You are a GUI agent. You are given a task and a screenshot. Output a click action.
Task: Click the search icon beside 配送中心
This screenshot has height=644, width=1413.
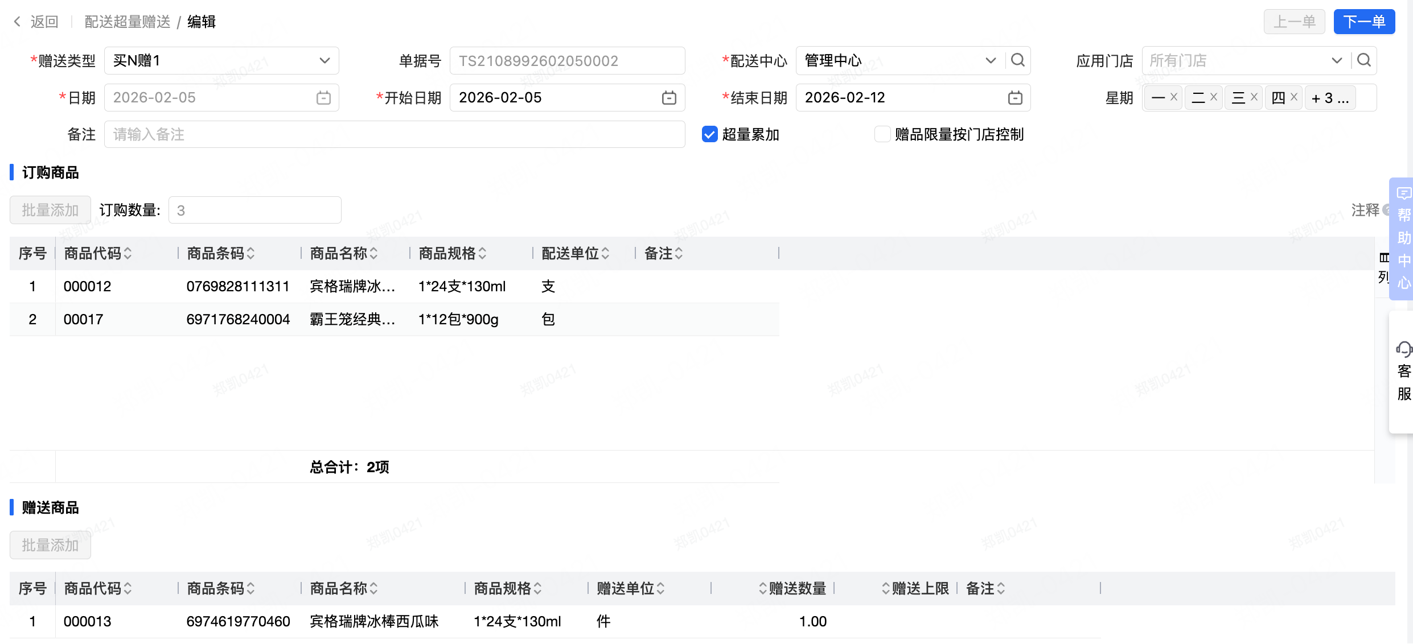(1018, 60)
